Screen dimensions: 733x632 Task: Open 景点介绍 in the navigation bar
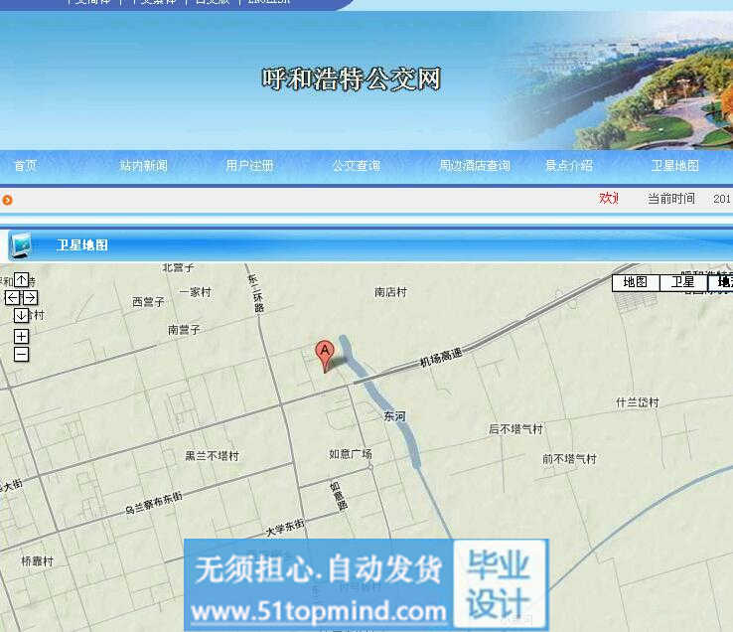(569, 166)
